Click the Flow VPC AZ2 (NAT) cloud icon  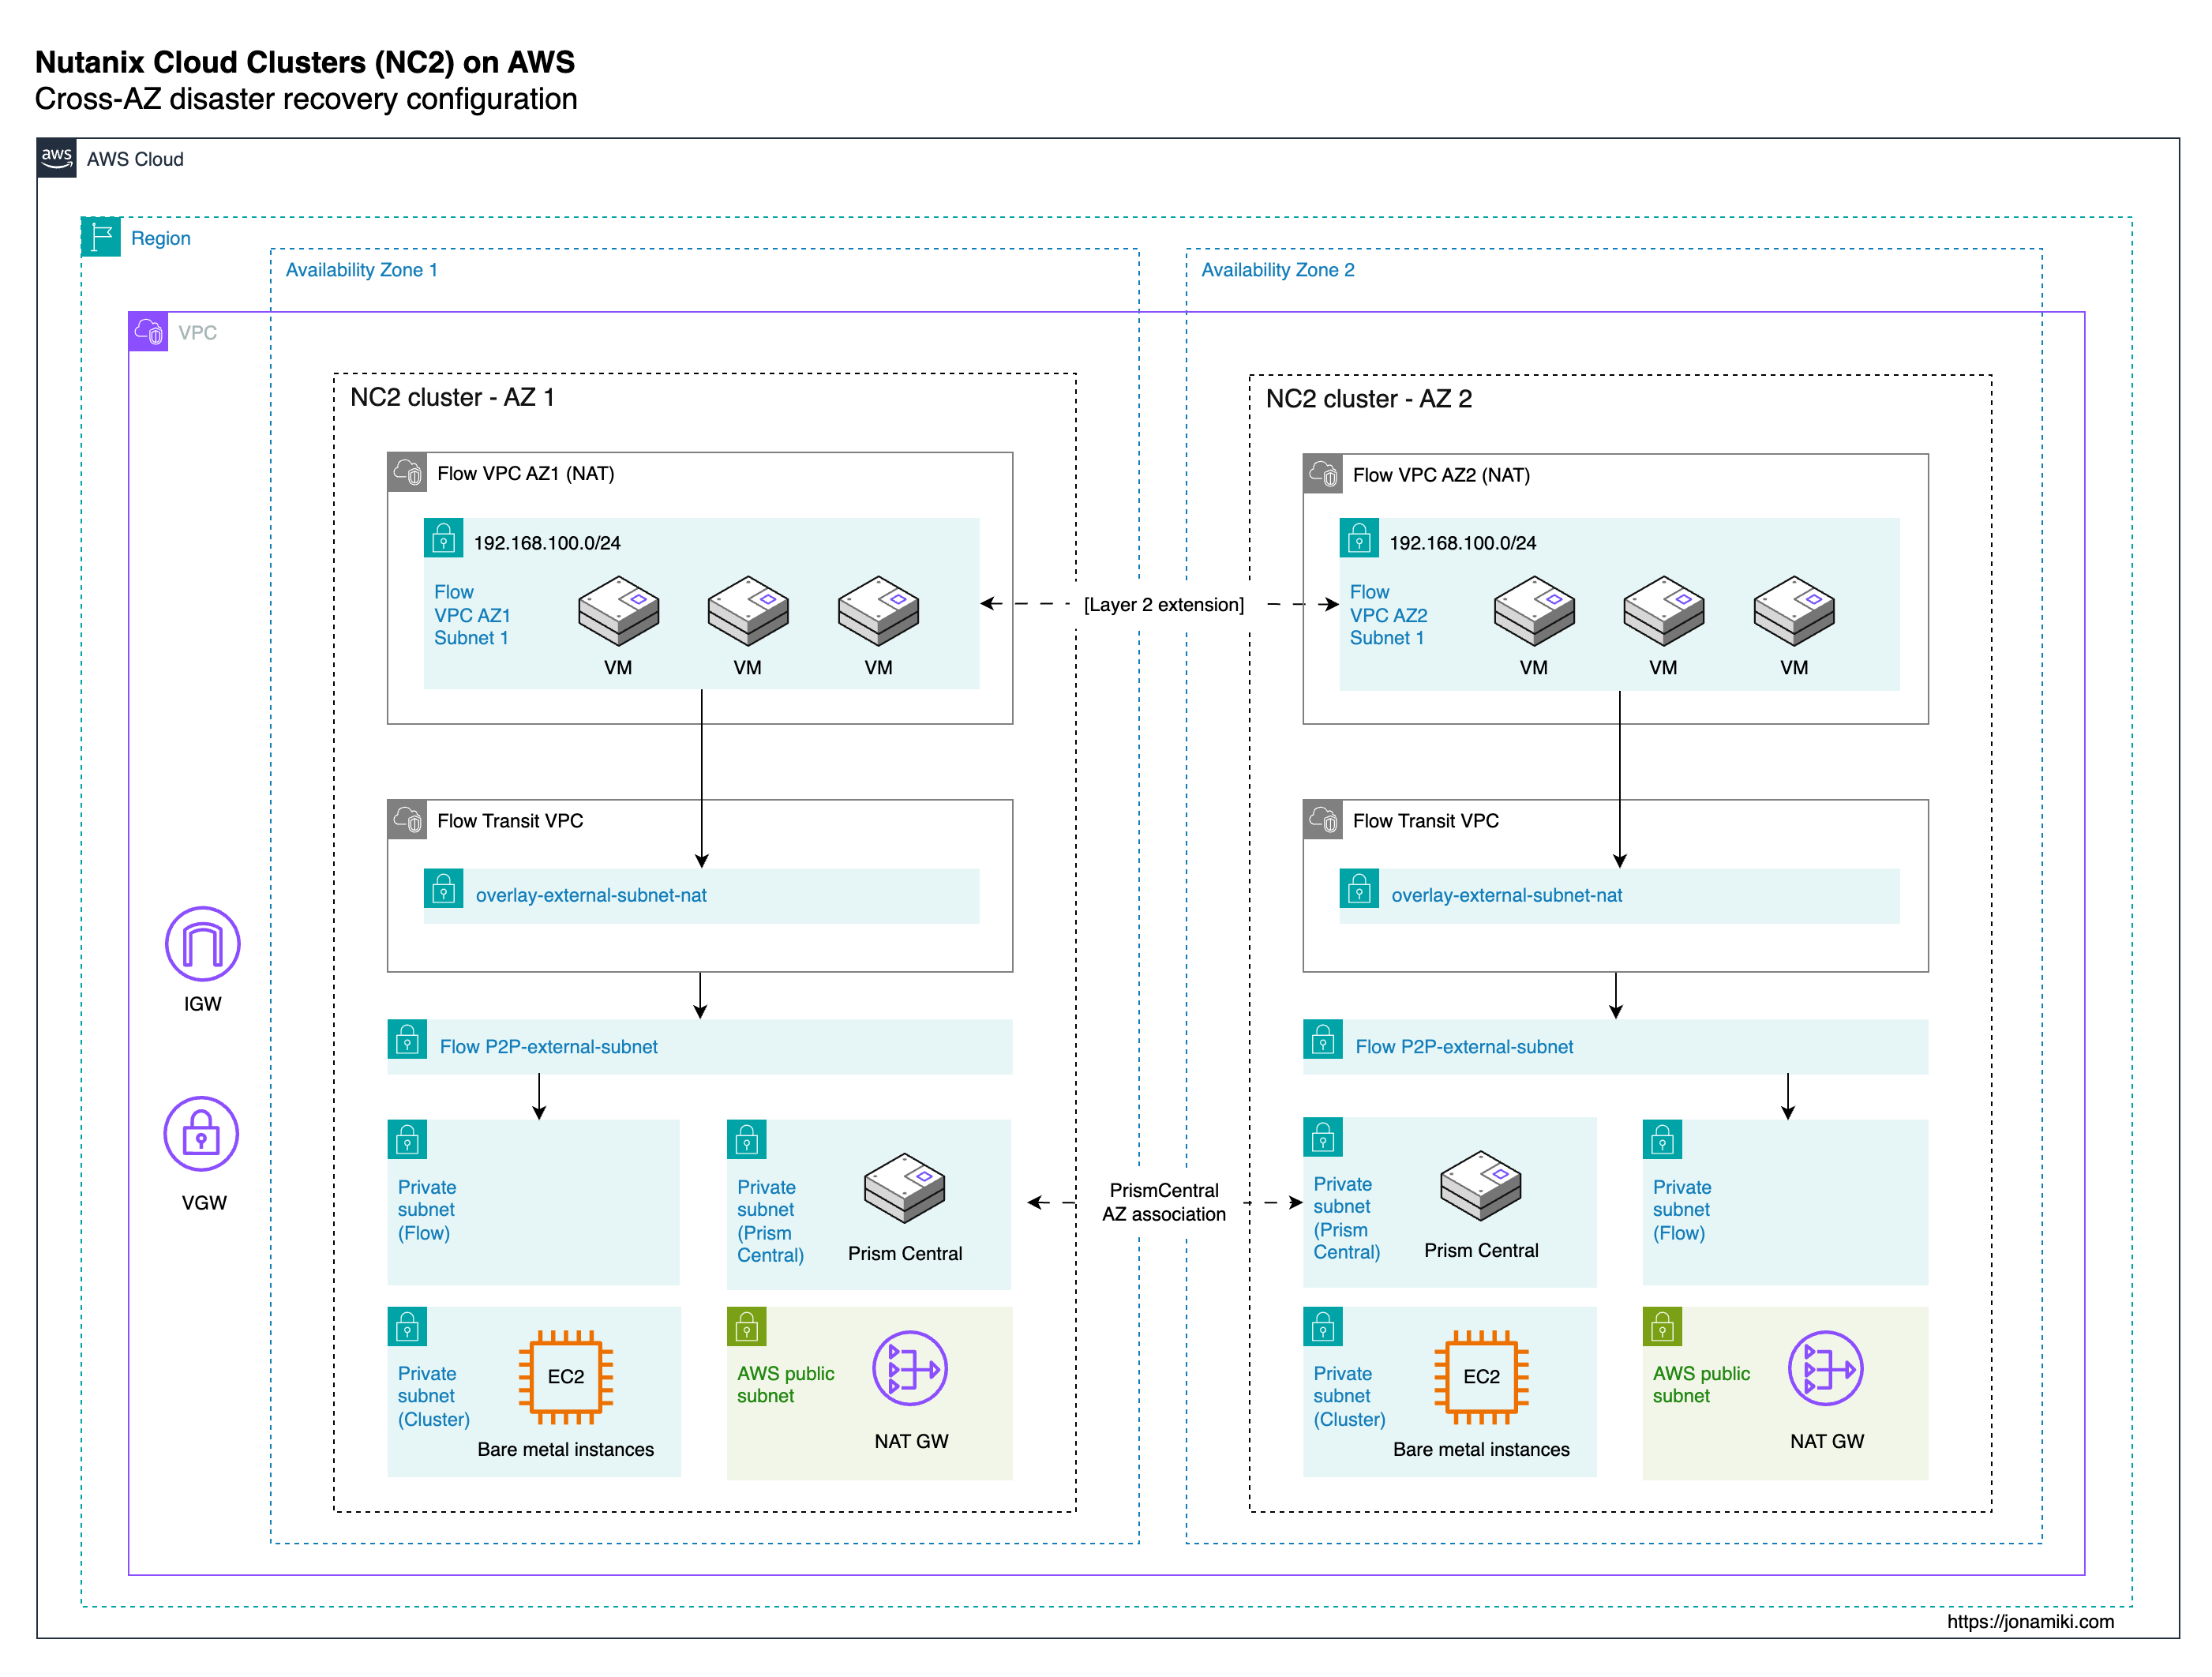(x=1323, y=474)
